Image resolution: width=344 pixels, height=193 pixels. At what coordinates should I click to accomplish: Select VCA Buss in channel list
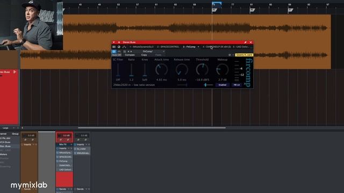pos(5,142)
